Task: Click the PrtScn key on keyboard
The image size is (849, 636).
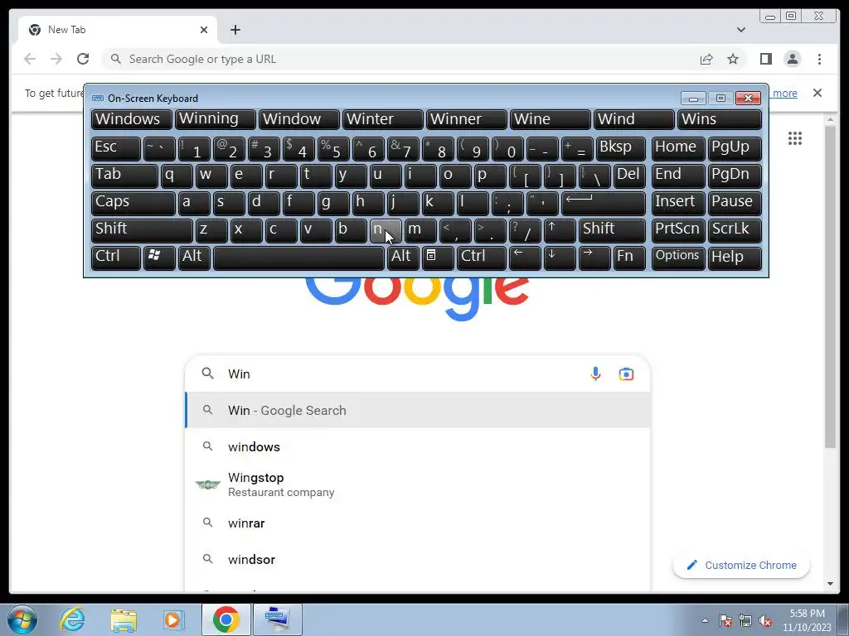Action: point(678,230)
